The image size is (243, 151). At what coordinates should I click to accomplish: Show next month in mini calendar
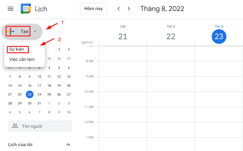[x=69, y=49]
